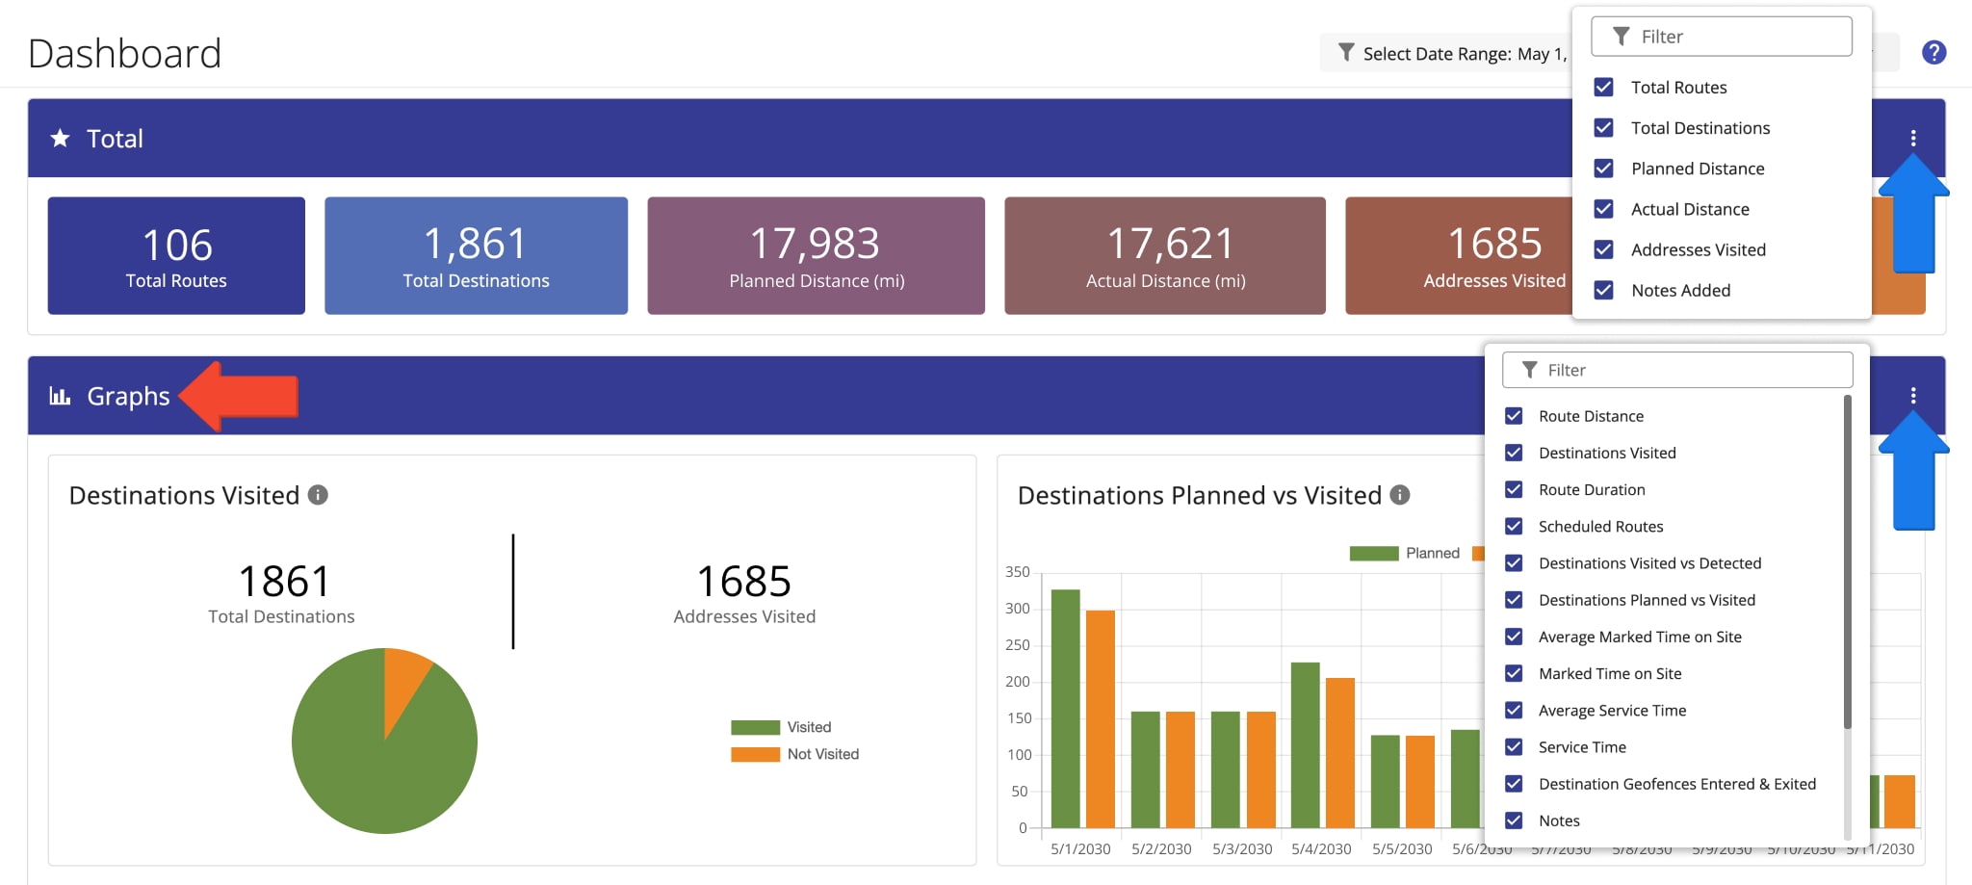The image size is (1972, 885).
Task: Toggle the Notes Added checkbox
Action: pos(1603,290)
